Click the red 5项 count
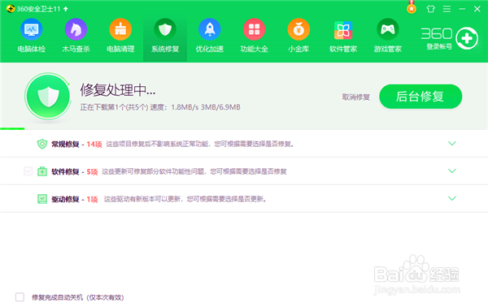Screen dimensions: 488x307 [x=92, y=172]
